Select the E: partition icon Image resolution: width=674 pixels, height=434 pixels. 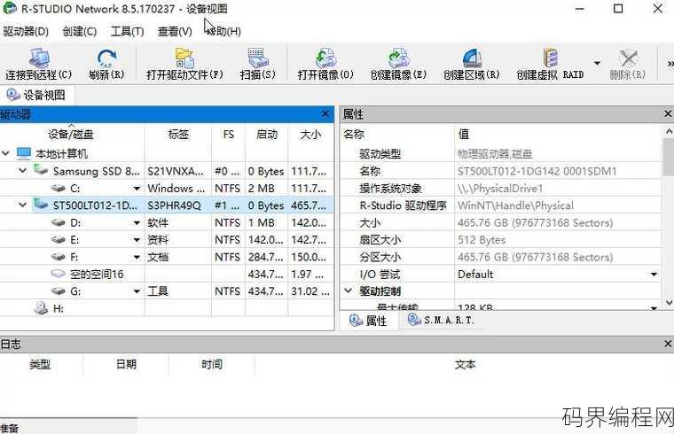tap(58, 240)
